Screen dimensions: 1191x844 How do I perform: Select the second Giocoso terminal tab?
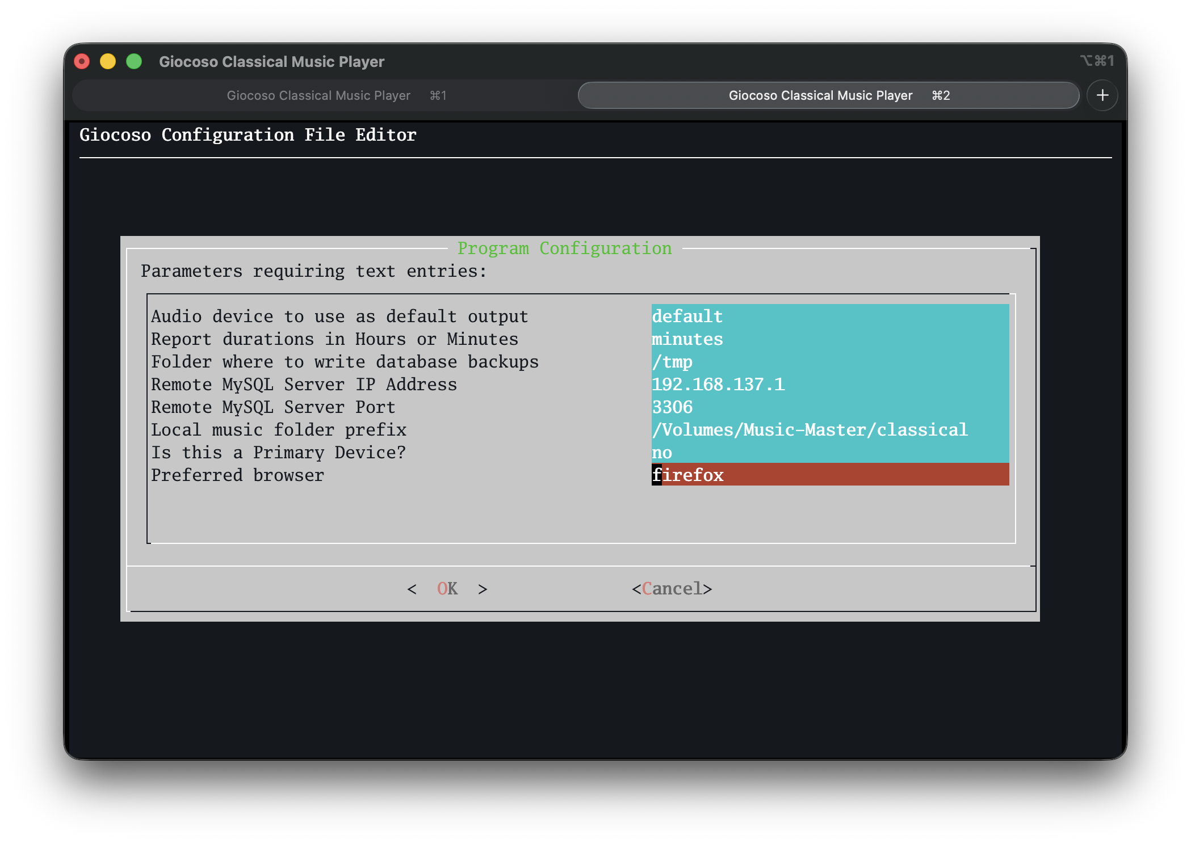tap(828, 95)
